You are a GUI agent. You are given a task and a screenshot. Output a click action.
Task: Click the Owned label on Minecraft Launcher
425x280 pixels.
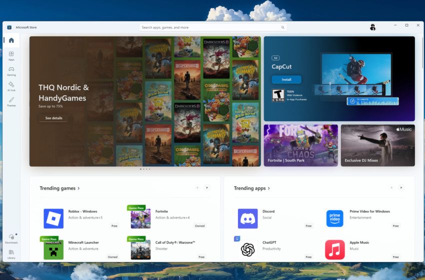coord(112,257)
